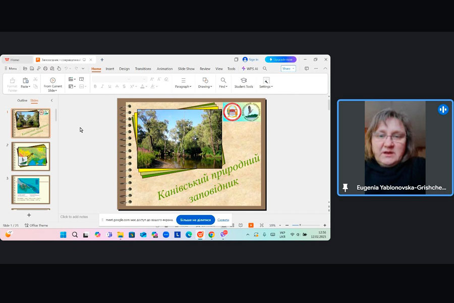Image resolution: width=454 pixels, height=303 pixels.
Task: Click the Format Painter icon
Action: tap(13, 81)
